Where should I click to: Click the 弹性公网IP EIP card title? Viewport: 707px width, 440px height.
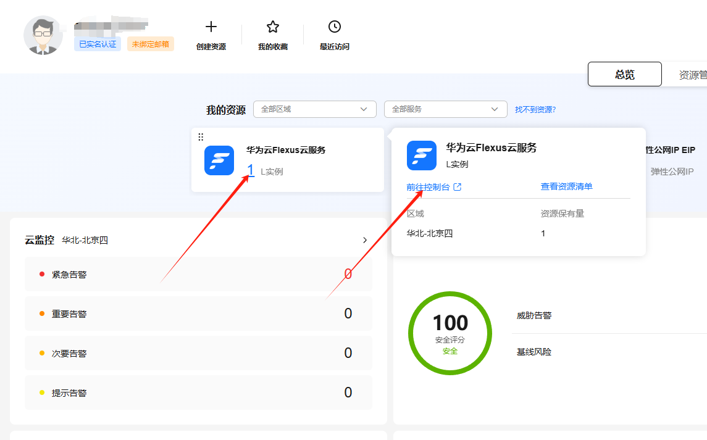pyautogui.click(x=671, y=150)
